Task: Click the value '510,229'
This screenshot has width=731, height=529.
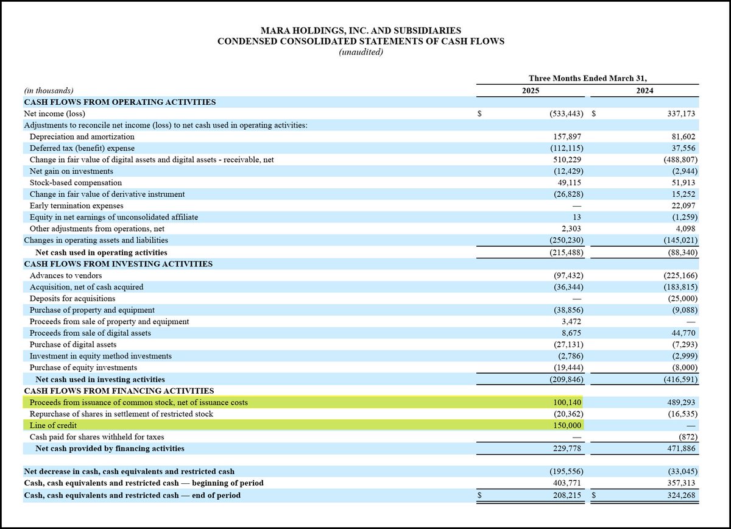Action: [567, 160]
